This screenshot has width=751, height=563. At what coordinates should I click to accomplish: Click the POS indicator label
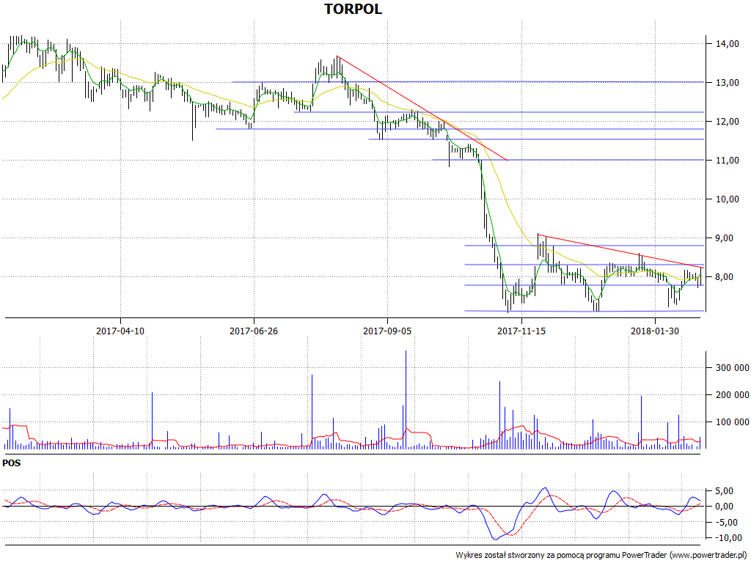pyautogui.click(x=12, y=463)
